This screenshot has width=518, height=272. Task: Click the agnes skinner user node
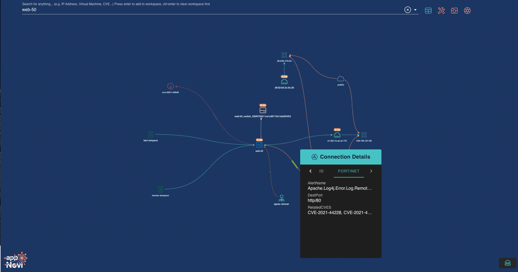point(281,198)
